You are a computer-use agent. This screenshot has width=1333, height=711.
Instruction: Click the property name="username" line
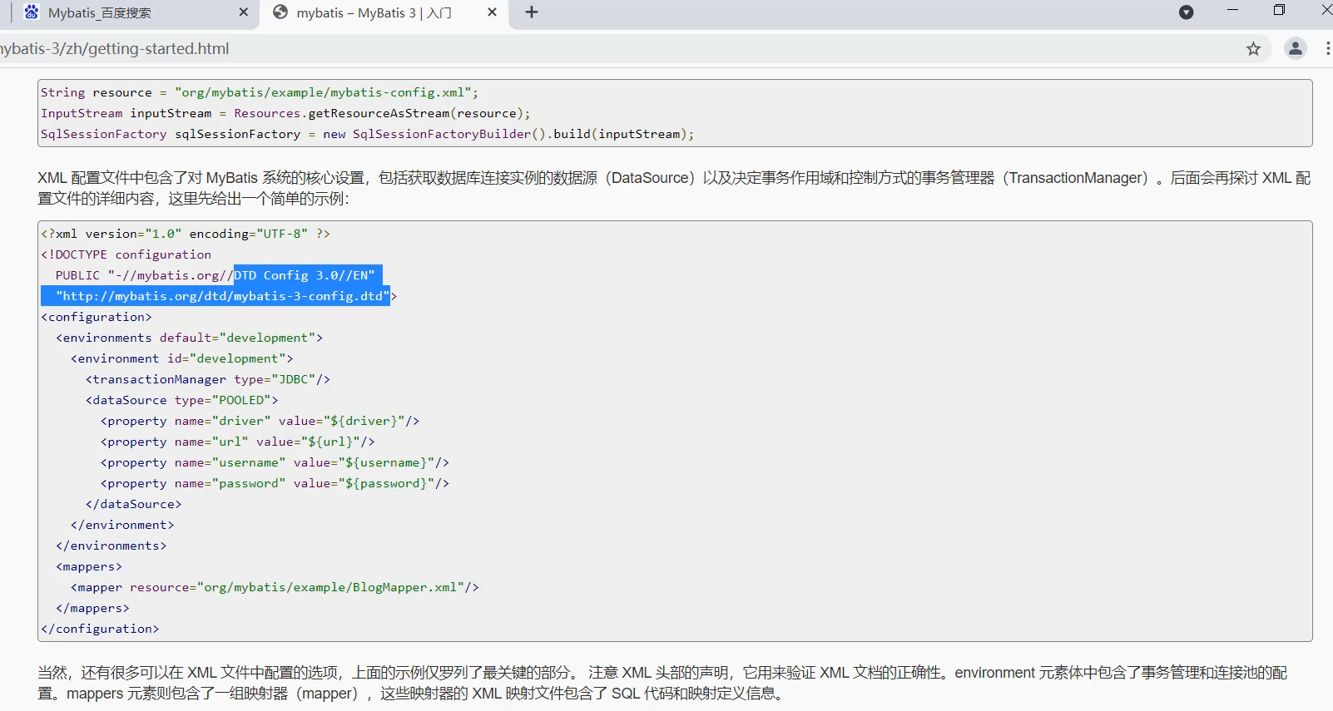275,462
